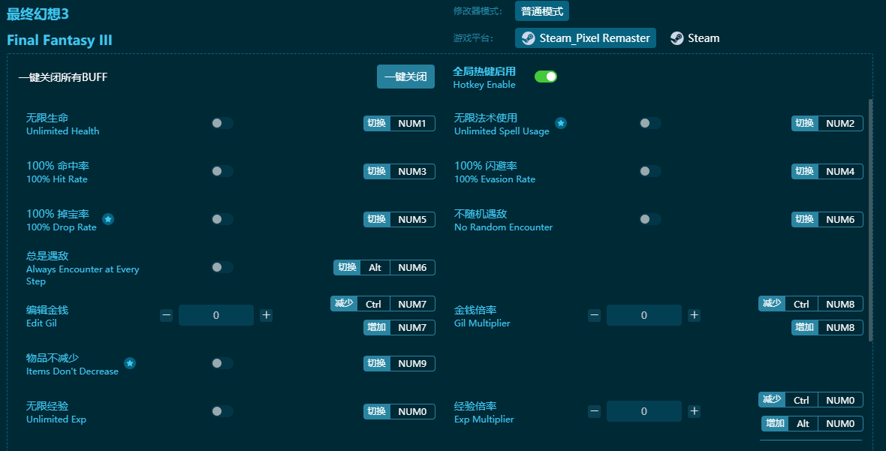
Task: Click the NUM4 hotkey for Evasion Rate
Action: (x=839, y=171)
